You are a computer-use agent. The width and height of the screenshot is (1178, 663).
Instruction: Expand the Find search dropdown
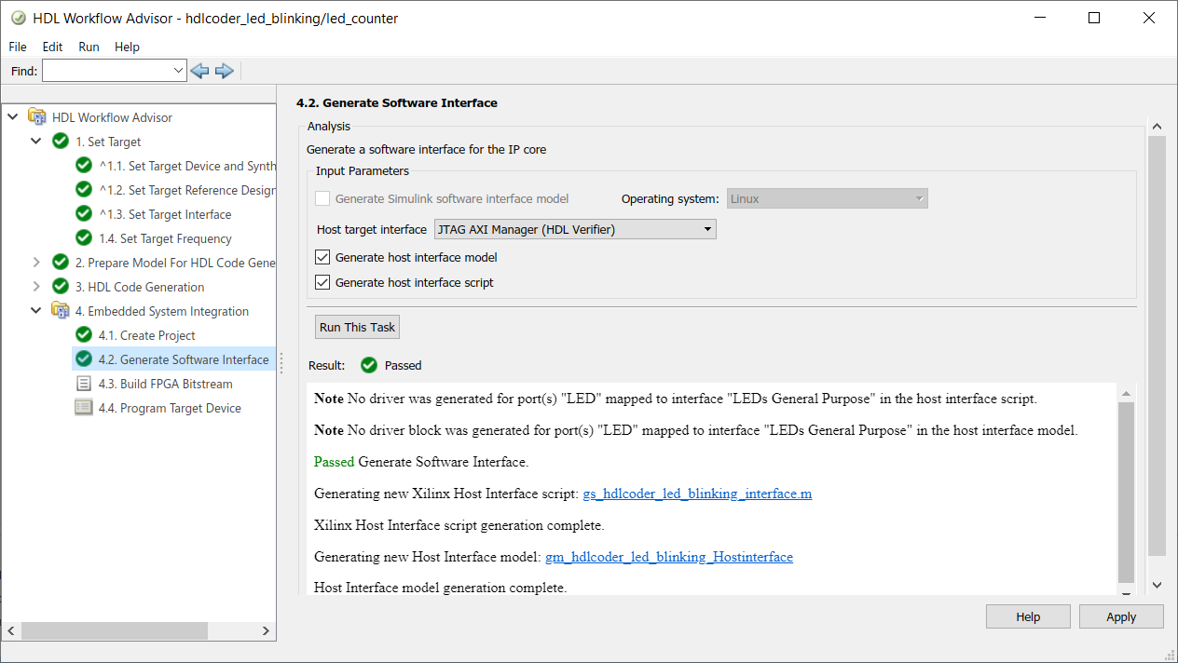pyautogui.click(x=179, y=71)
